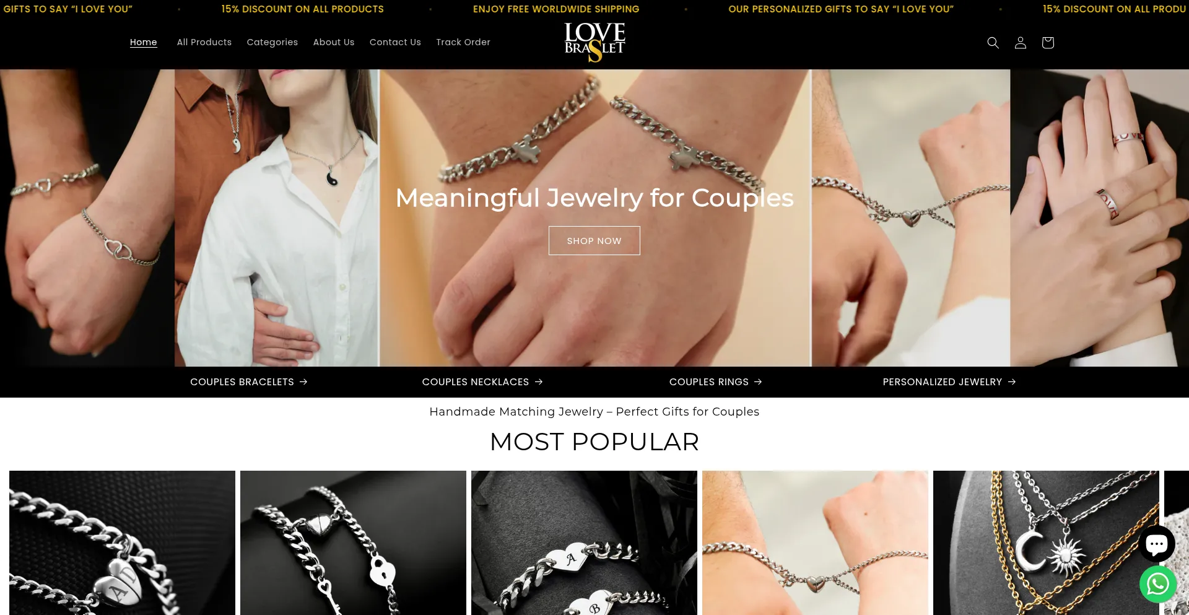Open the engraved heart initial bracelet thumbnail
The height and width of the screenshot is (615, 1189).
click(122, 543)
